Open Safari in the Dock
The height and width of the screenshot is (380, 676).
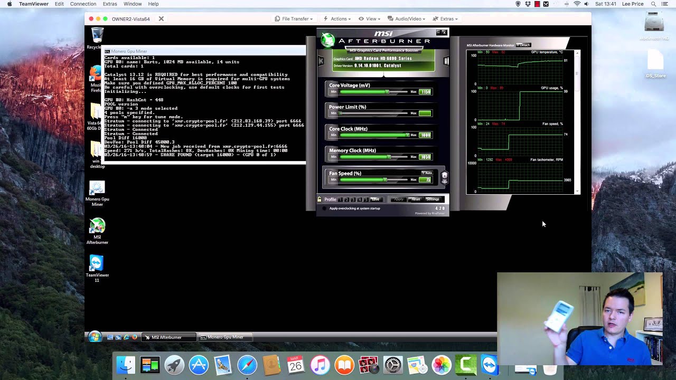point(247,365)
